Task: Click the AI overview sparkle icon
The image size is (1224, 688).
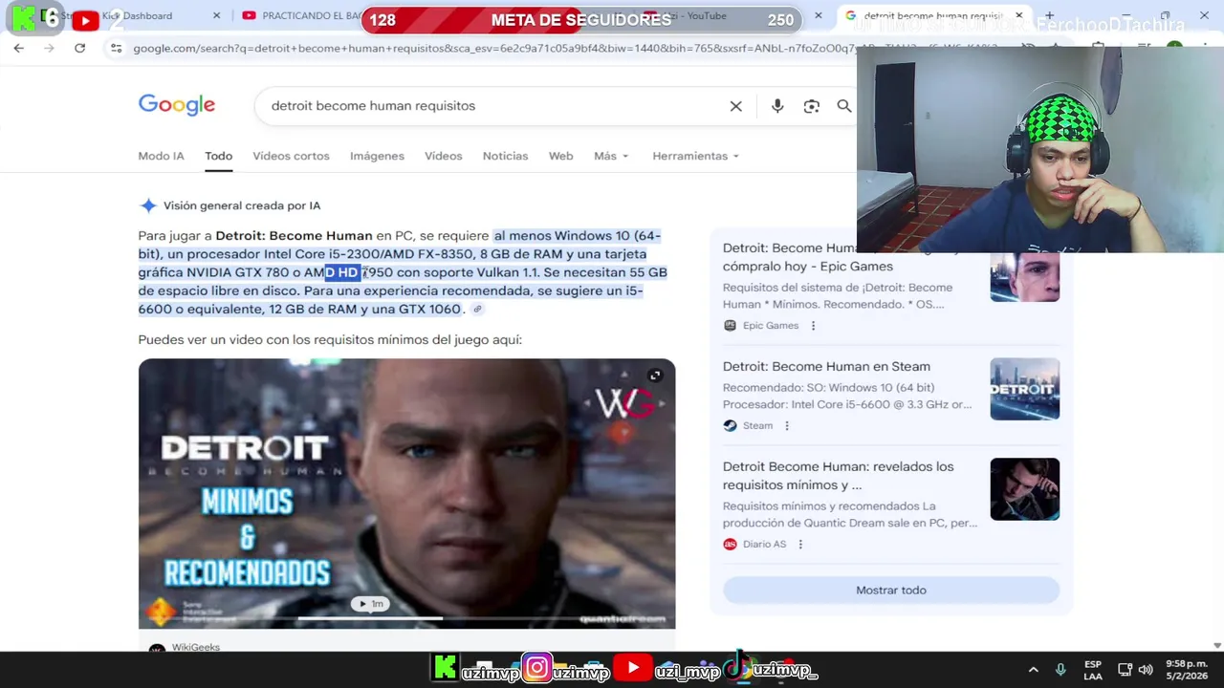Action: 147,205
